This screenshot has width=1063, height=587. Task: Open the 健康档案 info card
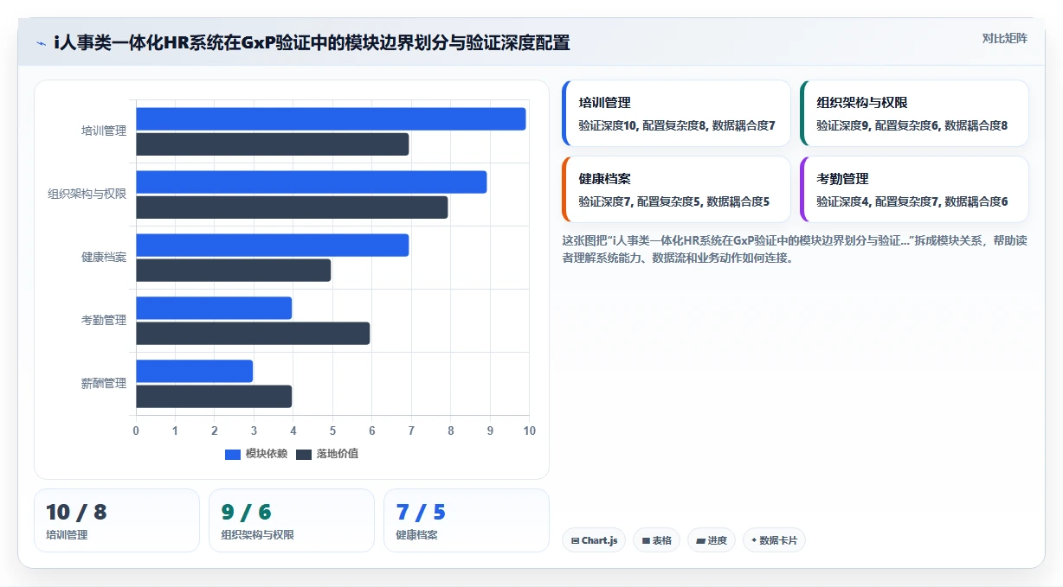(x=676, y=189)
